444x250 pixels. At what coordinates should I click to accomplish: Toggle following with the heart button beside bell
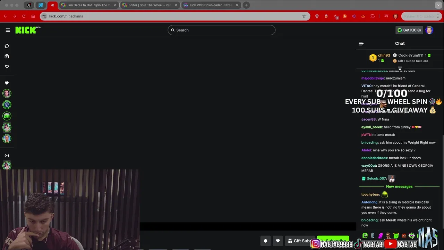click(278, 241)
